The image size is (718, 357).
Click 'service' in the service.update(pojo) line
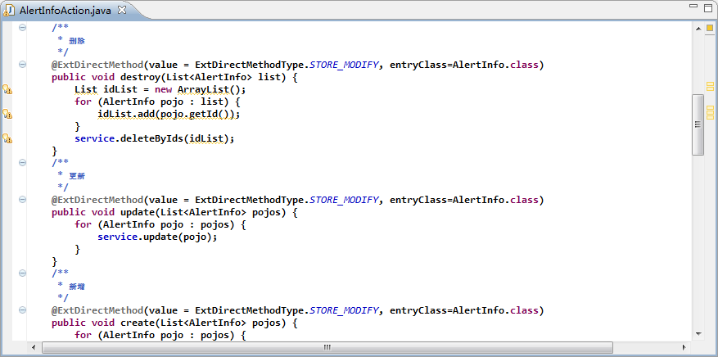(x=118, y=237)
